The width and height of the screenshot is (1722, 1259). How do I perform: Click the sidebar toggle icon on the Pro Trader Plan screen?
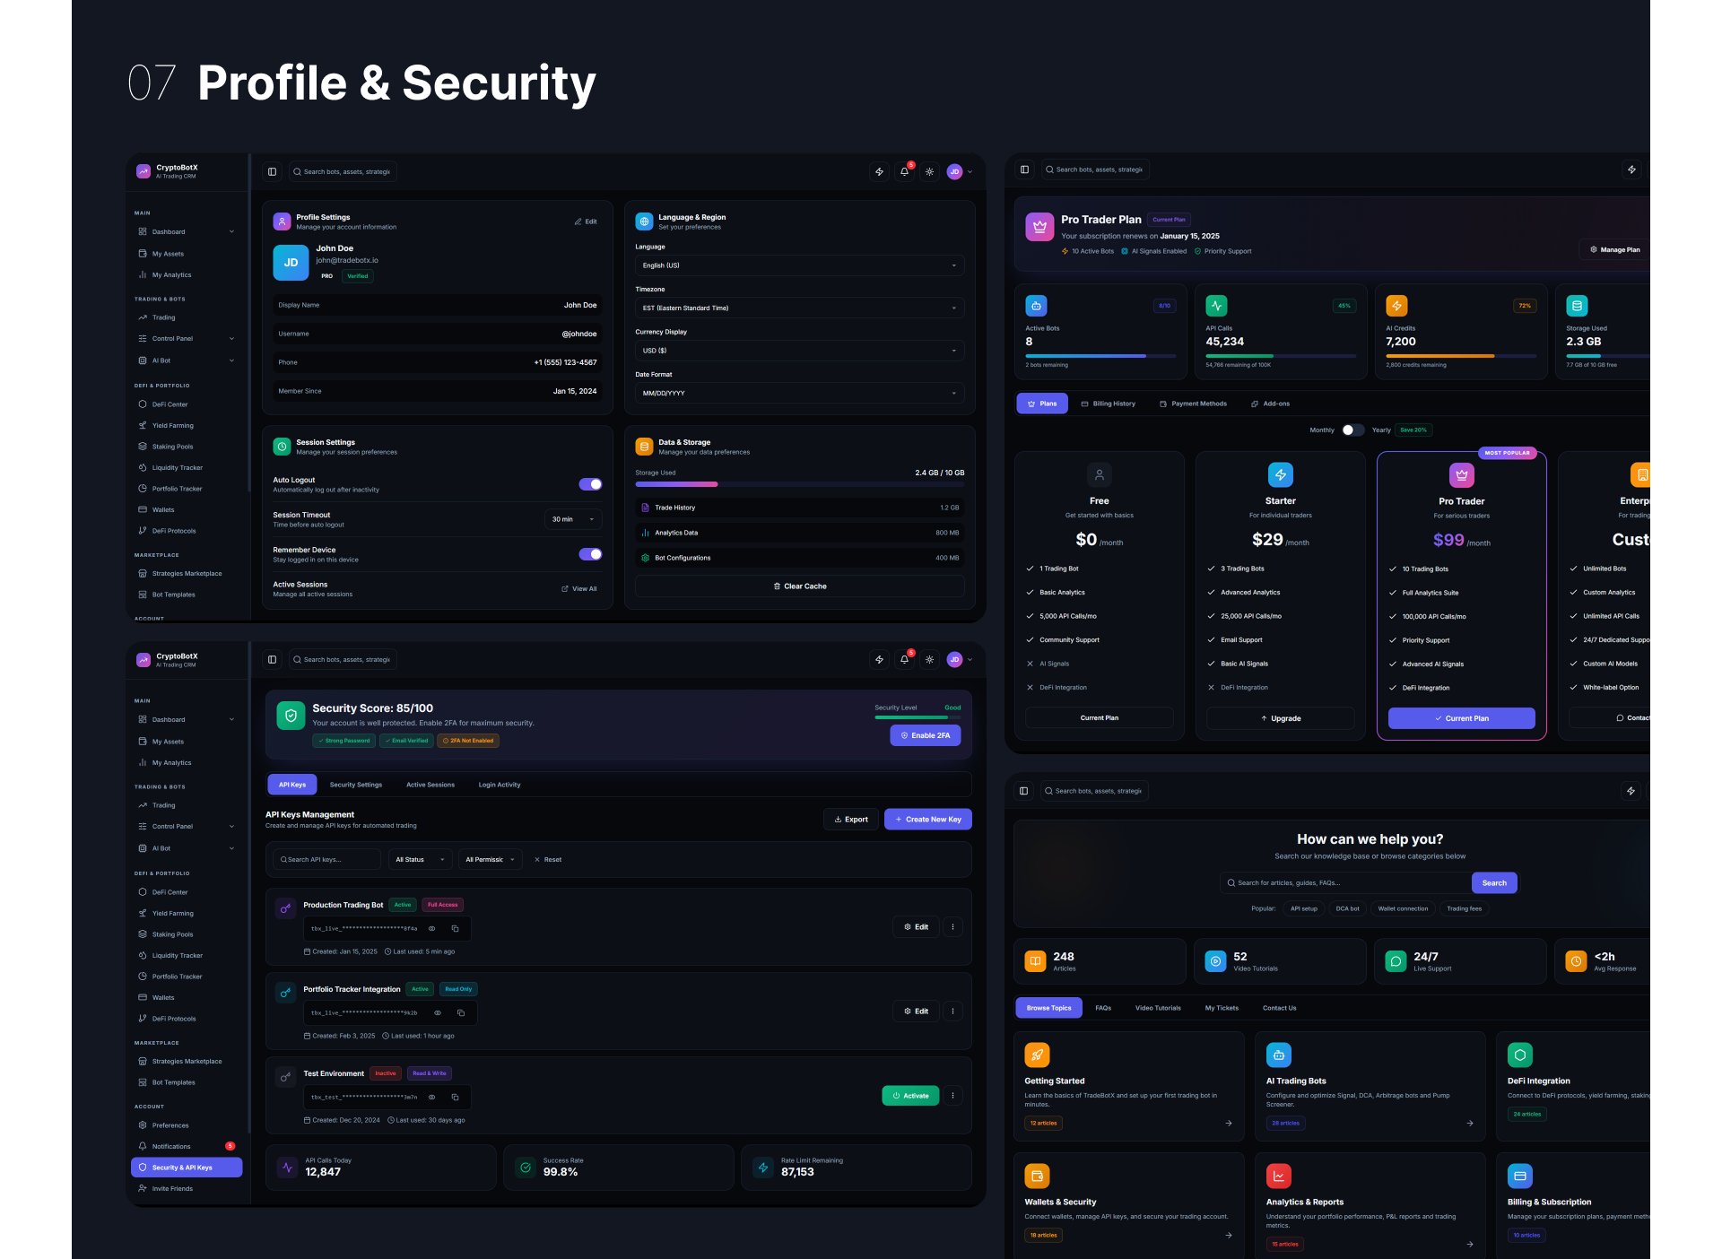pos(1024,169)
